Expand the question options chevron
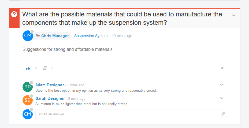This screenshot has height=128, width=249. pos(234,15)
